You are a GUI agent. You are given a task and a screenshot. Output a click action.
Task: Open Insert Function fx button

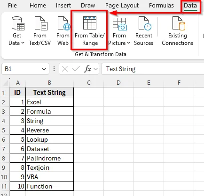87,69
